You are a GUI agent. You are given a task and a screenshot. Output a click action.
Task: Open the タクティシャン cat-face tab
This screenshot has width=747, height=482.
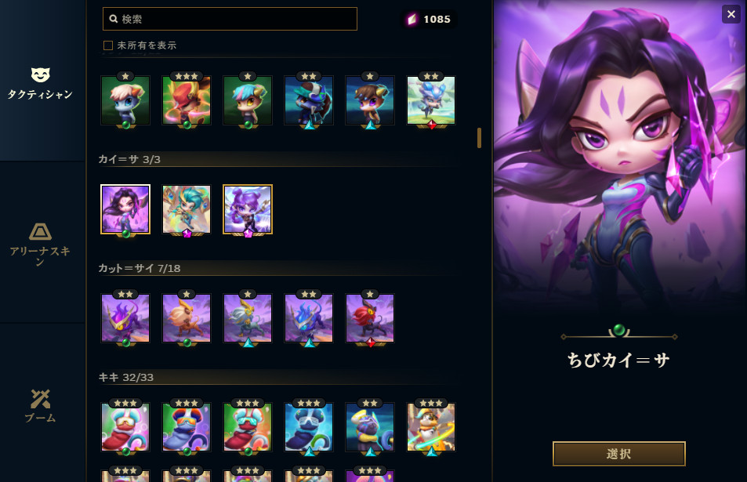[40, 83]
